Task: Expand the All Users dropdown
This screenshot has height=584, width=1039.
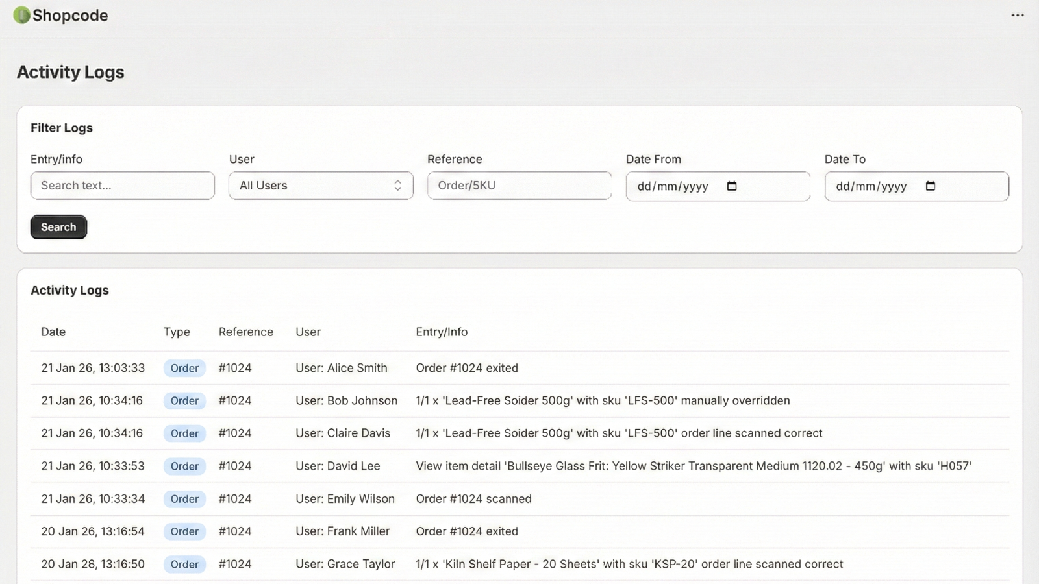Action: [x=321, y=186]
